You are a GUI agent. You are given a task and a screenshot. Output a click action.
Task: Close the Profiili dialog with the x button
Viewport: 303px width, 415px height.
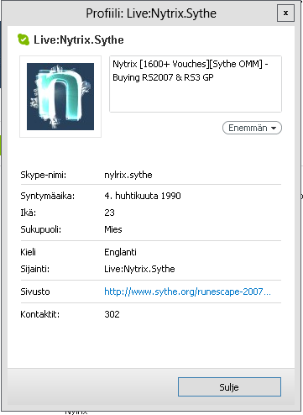tap(285, 13)
